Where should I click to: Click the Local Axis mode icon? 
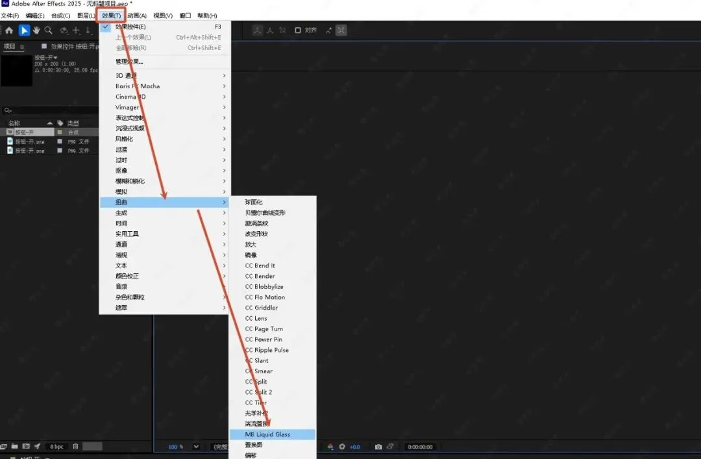tap(257, 31)
